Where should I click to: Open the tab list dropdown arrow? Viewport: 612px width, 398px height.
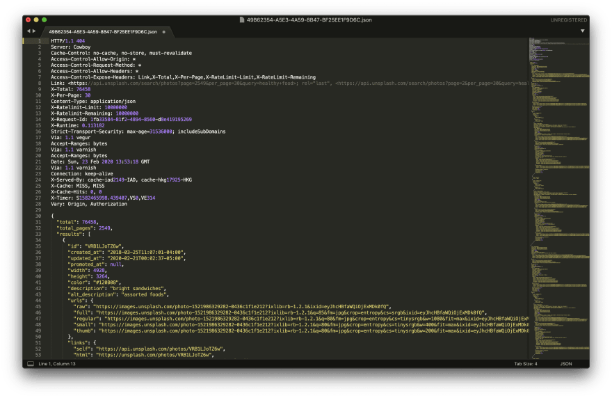[x=582, y=31]
